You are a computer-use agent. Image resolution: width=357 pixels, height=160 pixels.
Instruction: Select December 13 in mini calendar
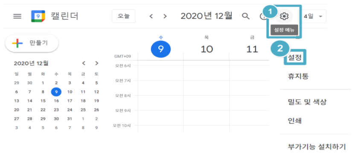16,101
